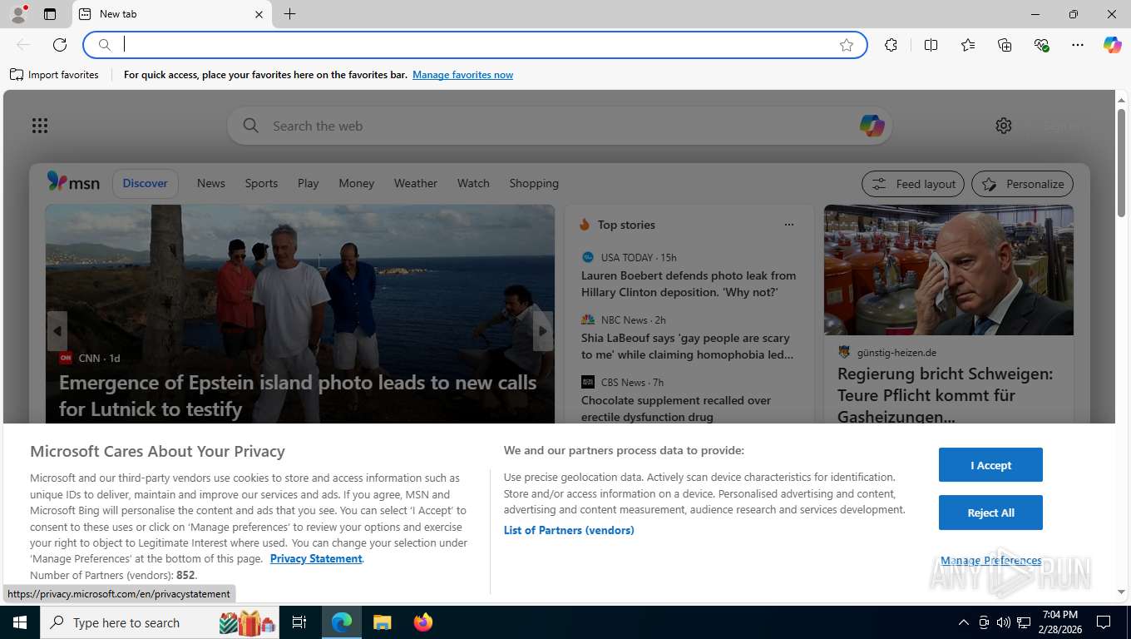Click into the address bar
Screen dimensions: 1131x639
476,45
